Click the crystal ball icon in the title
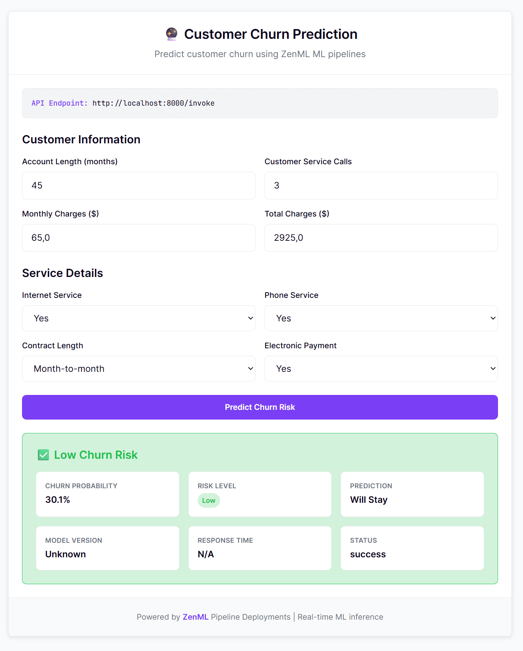523x651 pixels. pos(172,34)
